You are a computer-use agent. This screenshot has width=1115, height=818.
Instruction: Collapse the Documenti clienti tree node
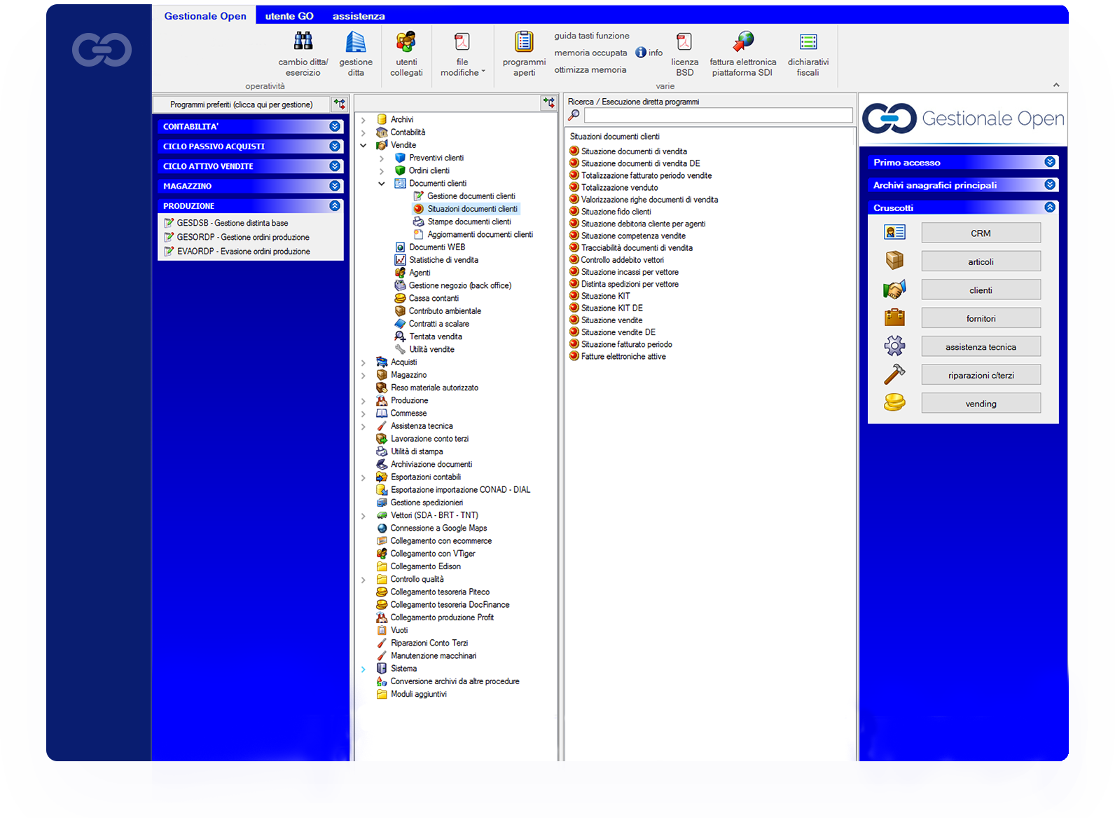coord(382,184)
